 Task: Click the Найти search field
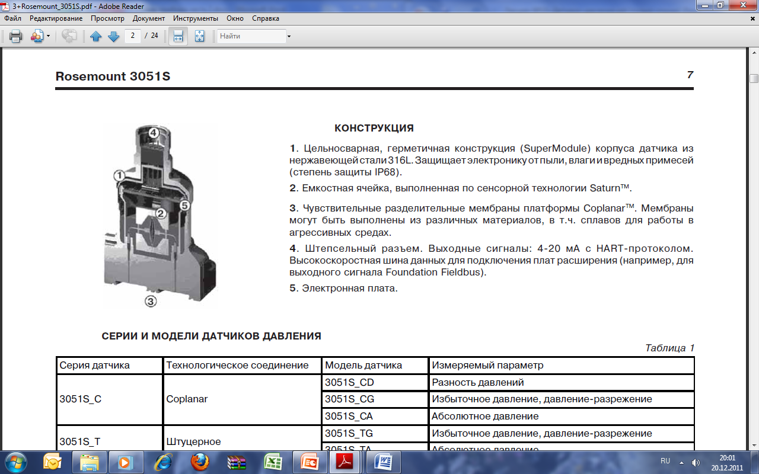pos(251,36)
